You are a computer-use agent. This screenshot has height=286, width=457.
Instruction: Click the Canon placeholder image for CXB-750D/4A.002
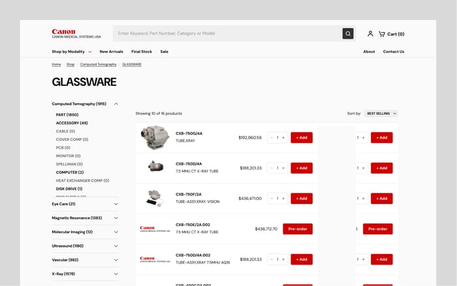coord(155,259)
